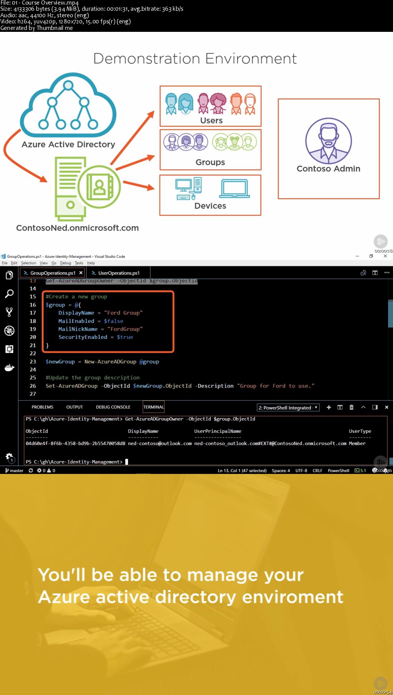Switch to the OUTPUT panel tab
The image size is (393, 695).
point(74,407)
